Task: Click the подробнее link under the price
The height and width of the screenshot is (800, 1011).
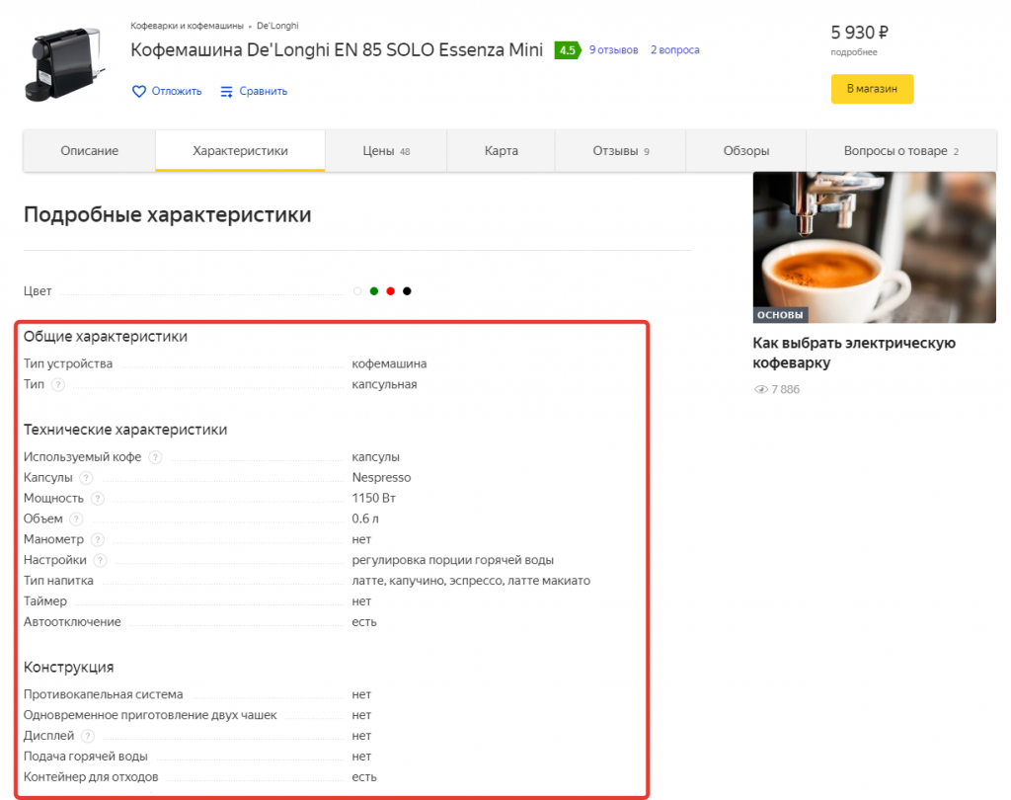Action: click(854, 52)
